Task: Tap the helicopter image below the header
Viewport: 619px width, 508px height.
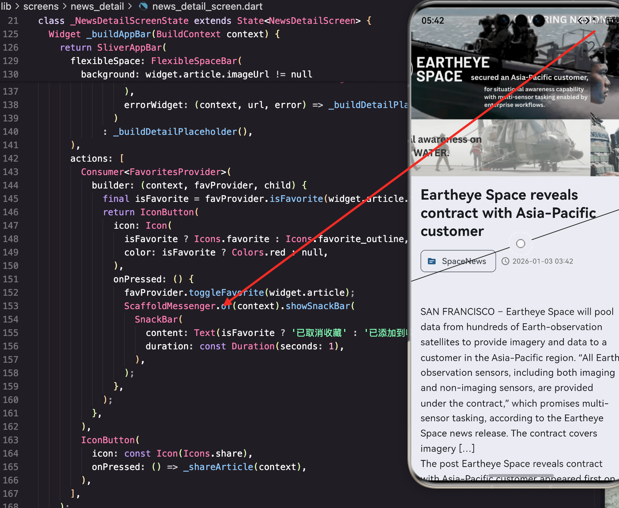Action: pyautogui.click(x=515, y=147)
